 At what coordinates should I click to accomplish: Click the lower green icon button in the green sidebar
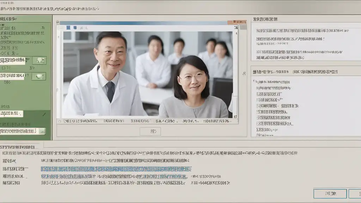(39, 76)
